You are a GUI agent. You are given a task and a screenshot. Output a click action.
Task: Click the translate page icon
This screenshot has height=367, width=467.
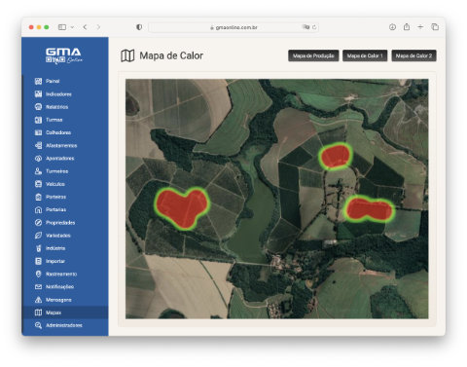tap(305, 27)
